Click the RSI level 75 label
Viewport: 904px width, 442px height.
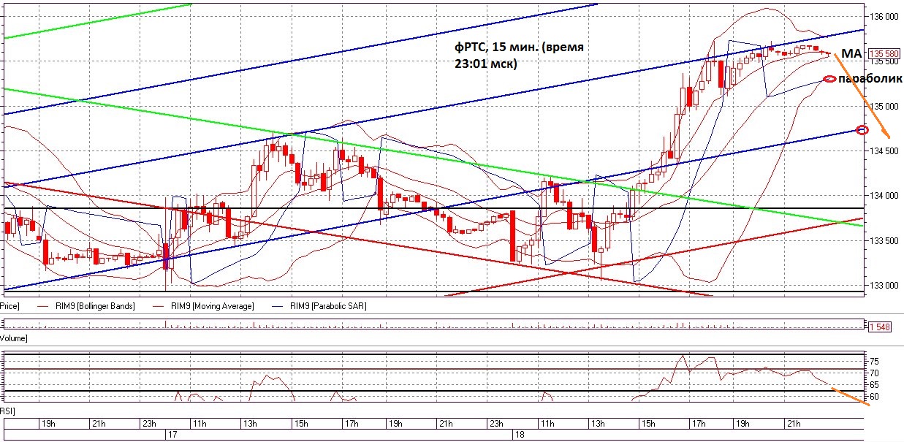[875, 361]
